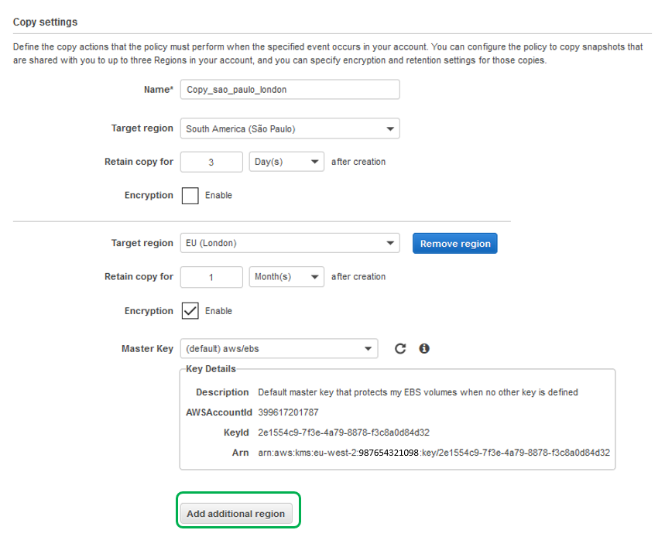
Task: Click the Remove region button
Action: pyautogui.click(x=454, y=243)
